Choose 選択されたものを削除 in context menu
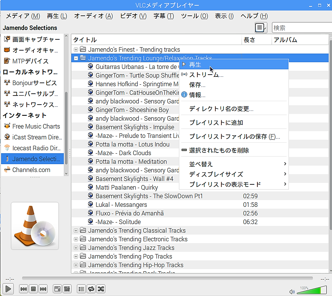The height and width of the screenshot is (296, 332). 234,150
